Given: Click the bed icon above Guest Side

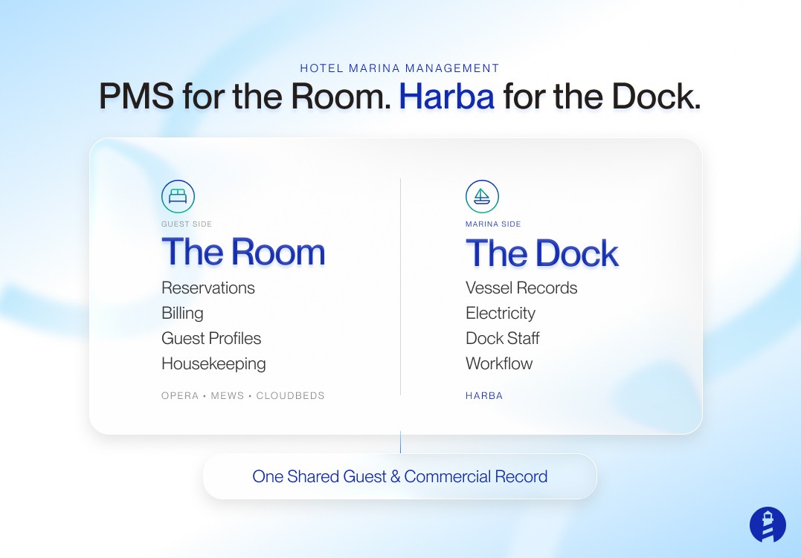Looking at the screenshot, I should (x=178, y=197).
